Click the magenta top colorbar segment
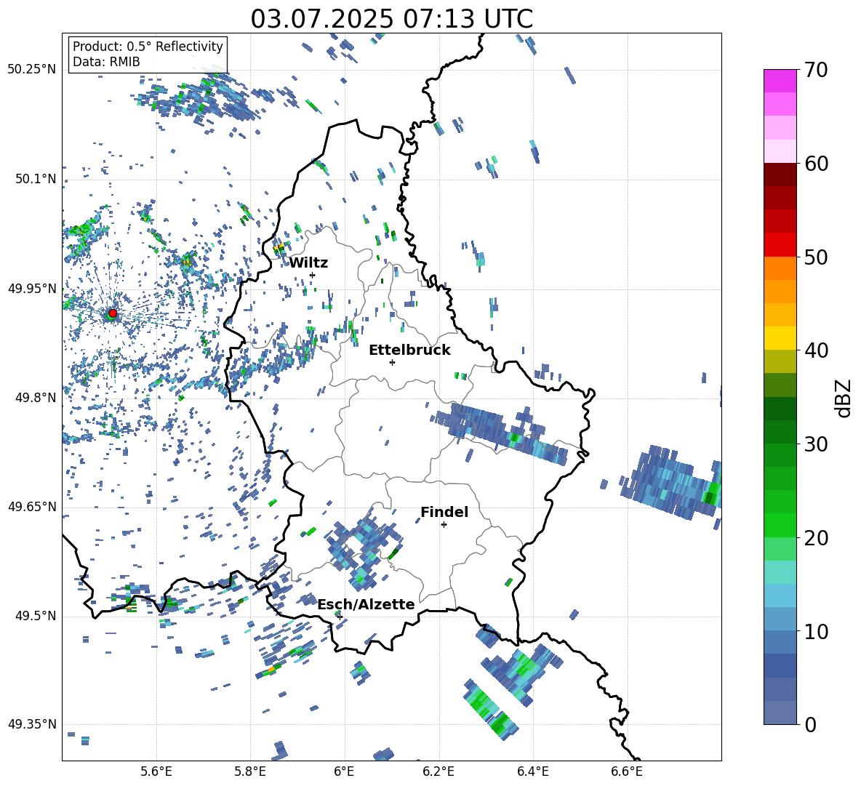The image size is (861, 786). tap(780, 81)
